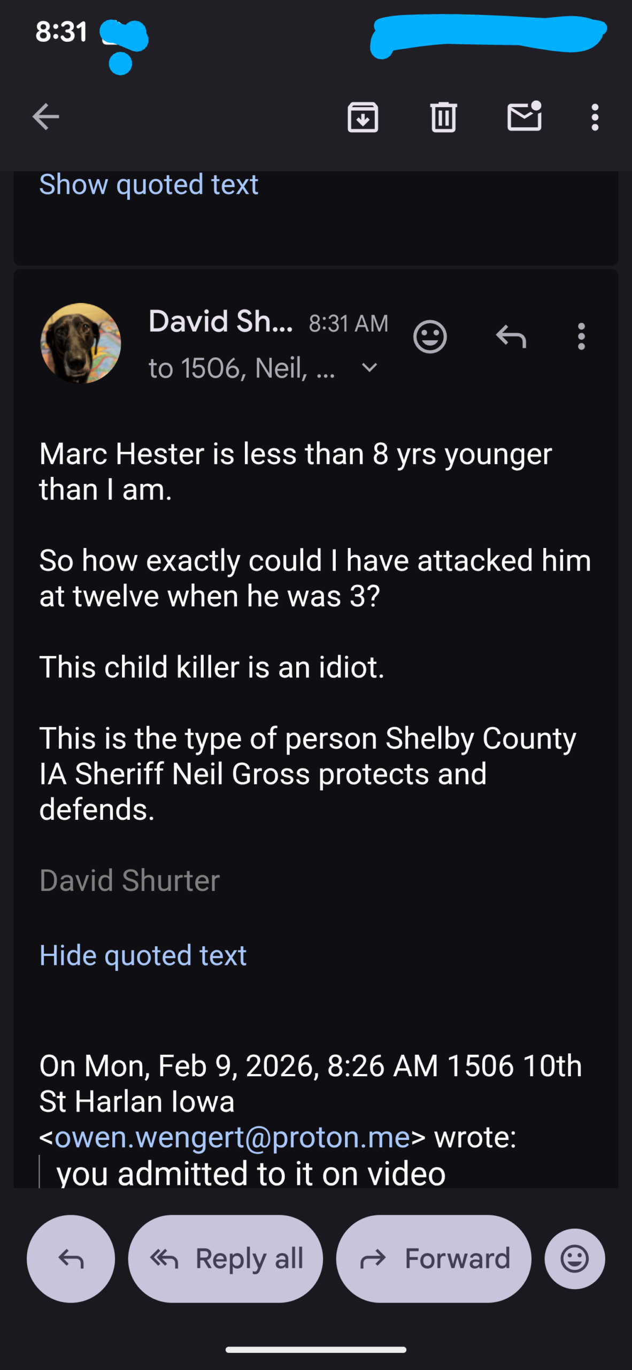Tap the recipients line "to 1506, Neil"
This screenshot has width=632, height=1370.
point(242,368)
